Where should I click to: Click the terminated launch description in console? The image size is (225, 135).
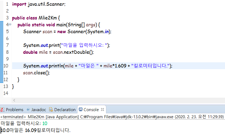click(x=112, y=117)
